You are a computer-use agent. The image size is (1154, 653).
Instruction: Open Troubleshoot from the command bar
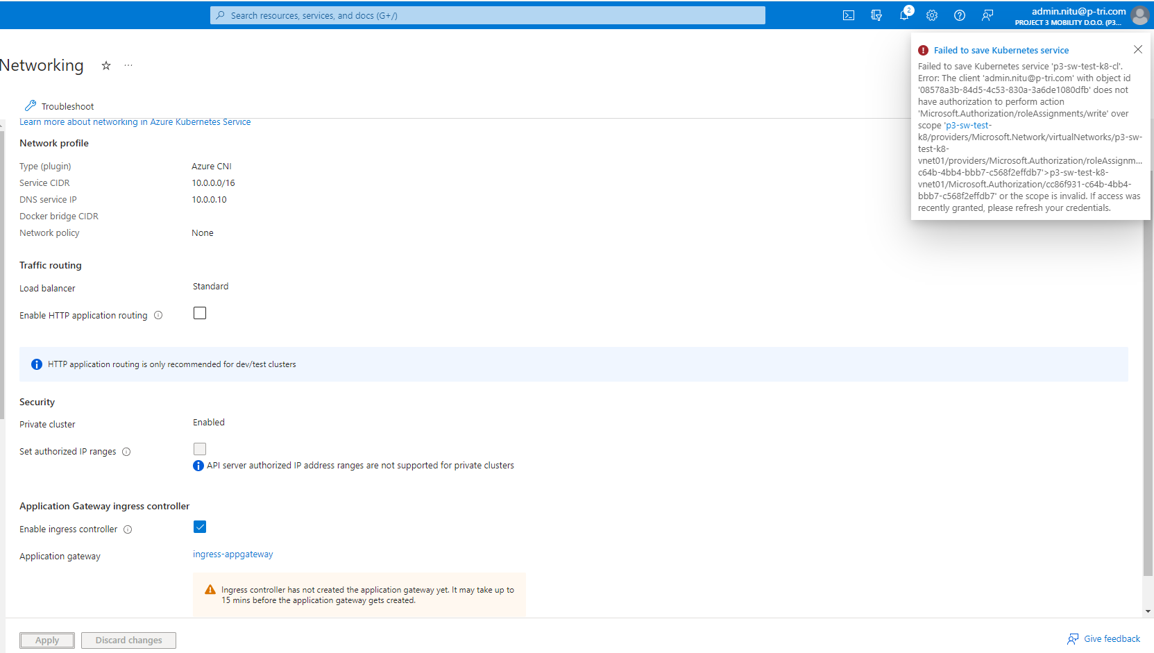(60, 106)
